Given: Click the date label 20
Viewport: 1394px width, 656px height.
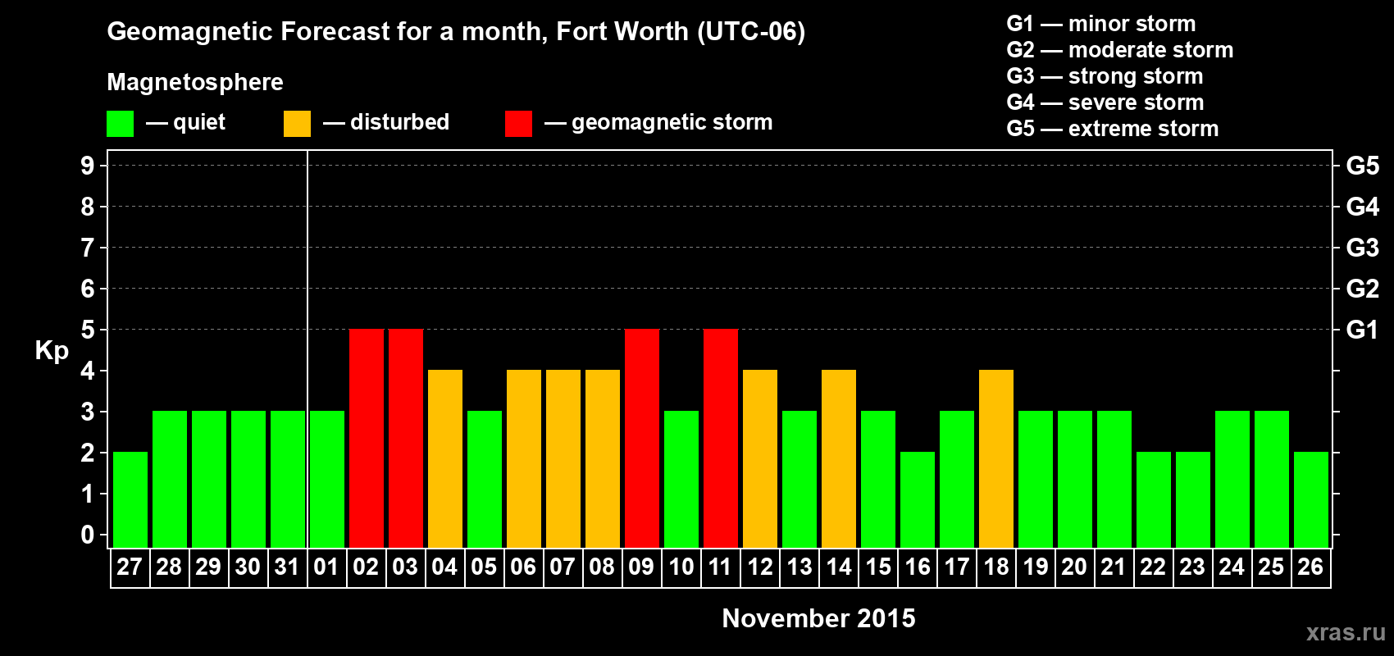Looking at the screenshot, I should [1074, 567].
